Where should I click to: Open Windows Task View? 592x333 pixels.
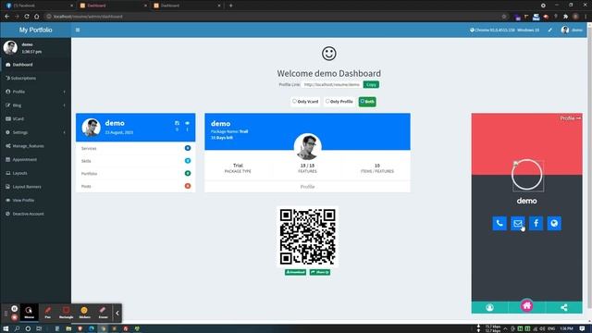[x=39, y=329]
